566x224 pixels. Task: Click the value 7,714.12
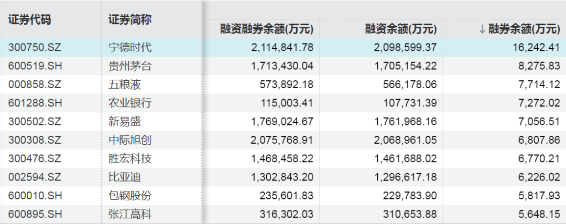(x=539, y=84)
